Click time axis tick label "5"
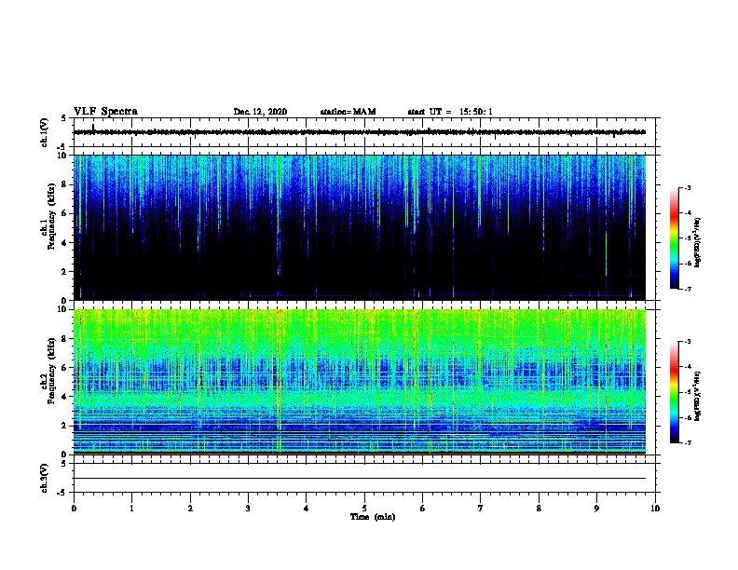The height and width of the screenshot is (570, 738). point(364,509)
